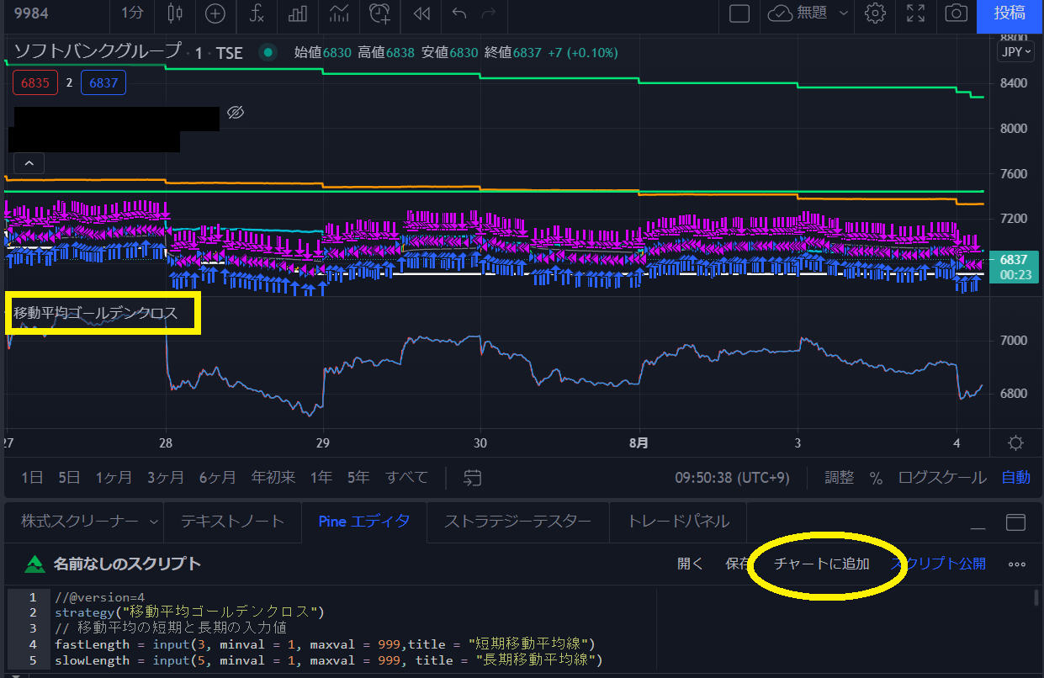Open the financials bar chart icon
Screen dimensions: 1044x678
(298, 13)
